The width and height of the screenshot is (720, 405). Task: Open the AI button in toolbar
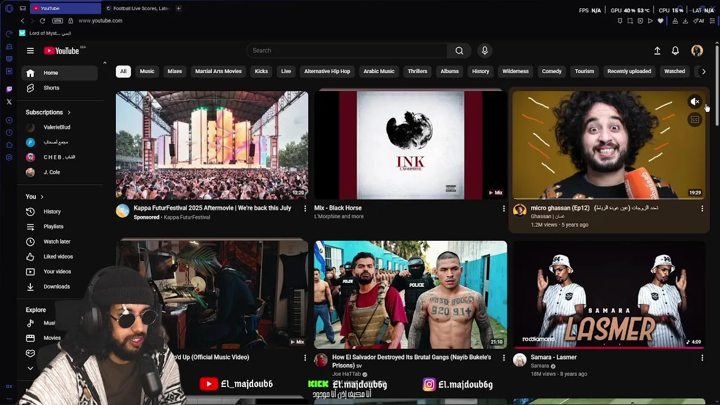tap(699, 21)
